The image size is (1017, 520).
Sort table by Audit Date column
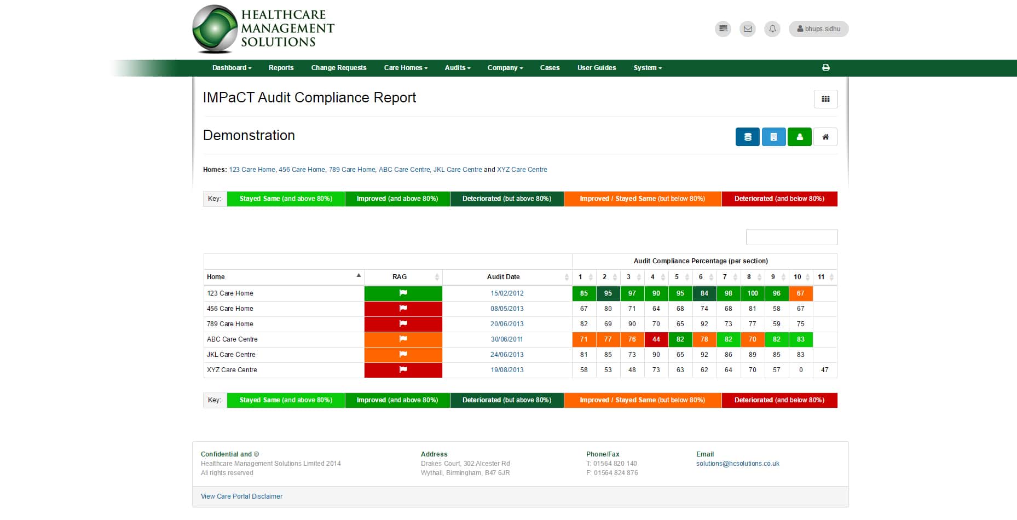pyautogui.click(x=504, y=277)
